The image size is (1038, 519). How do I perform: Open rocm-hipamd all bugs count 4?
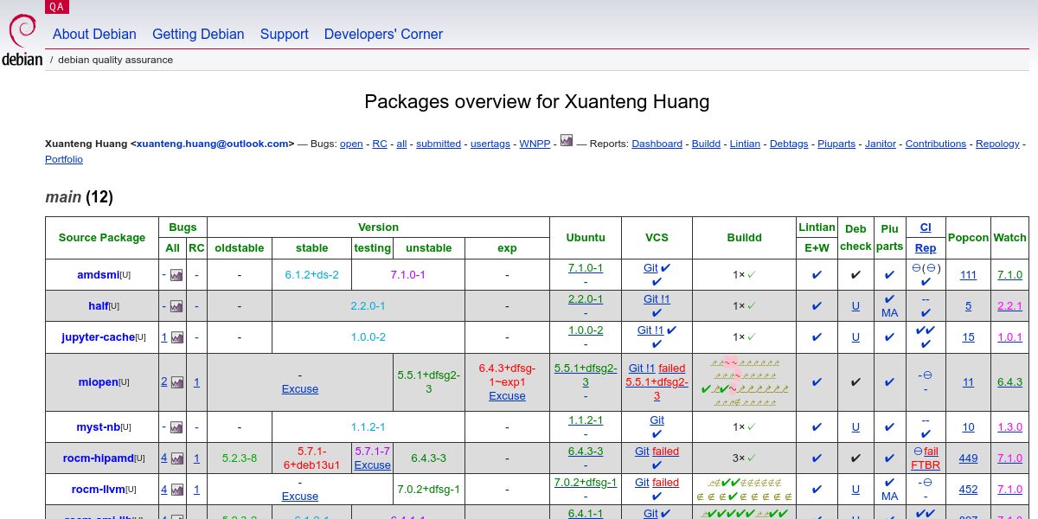[x=163, y=458]
